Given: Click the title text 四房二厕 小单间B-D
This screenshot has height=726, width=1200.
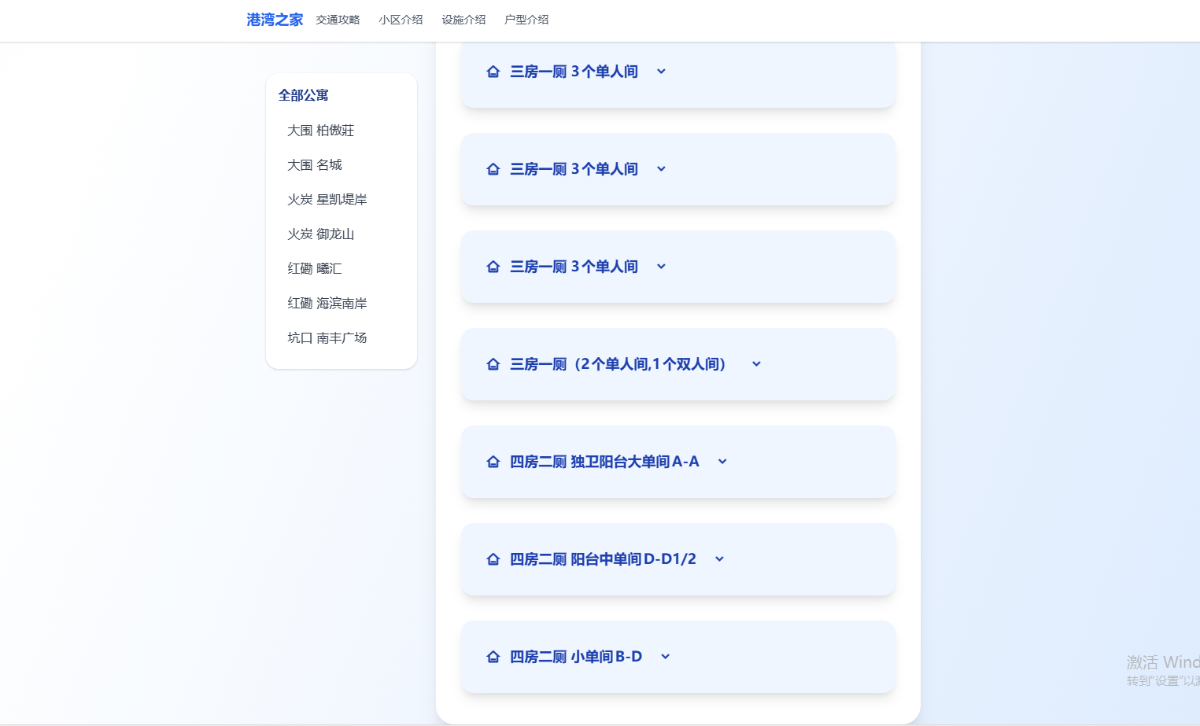Looking at the screenshot, I should [x=576, y=657].
